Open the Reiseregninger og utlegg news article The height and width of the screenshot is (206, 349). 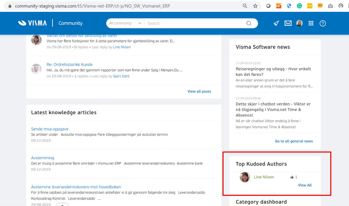(273, 72)
